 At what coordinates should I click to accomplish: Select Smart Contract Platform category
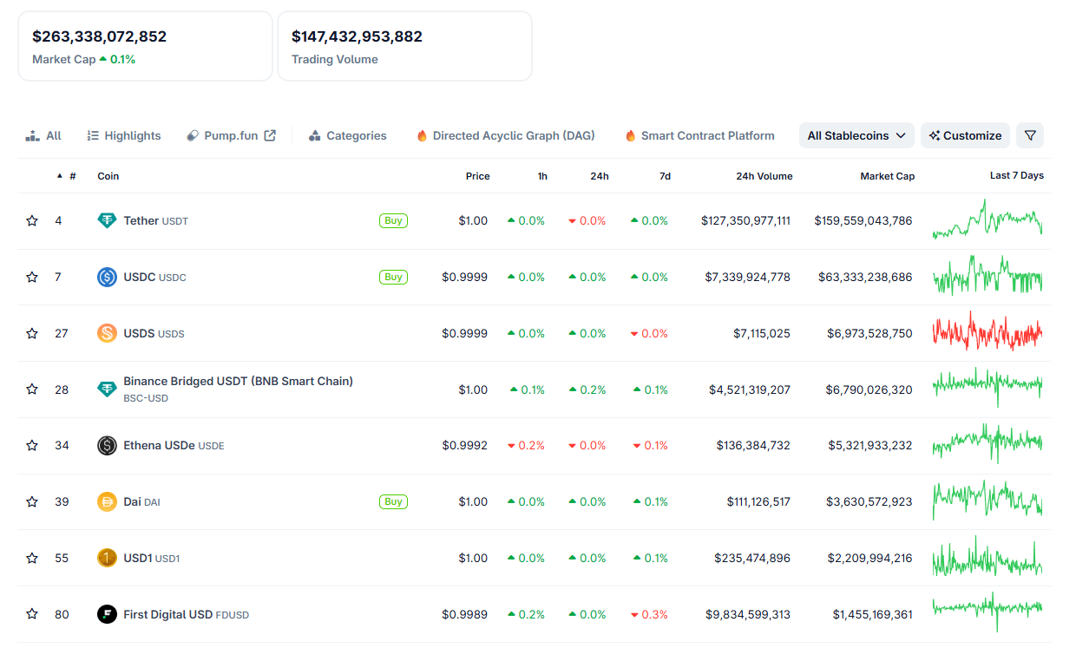tap(699, 136)
